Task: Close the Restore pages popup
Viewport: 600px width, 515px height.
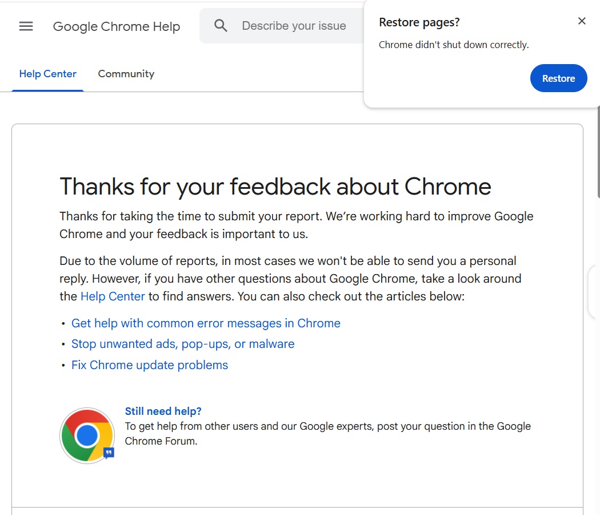Action: (x=582, y=21)
